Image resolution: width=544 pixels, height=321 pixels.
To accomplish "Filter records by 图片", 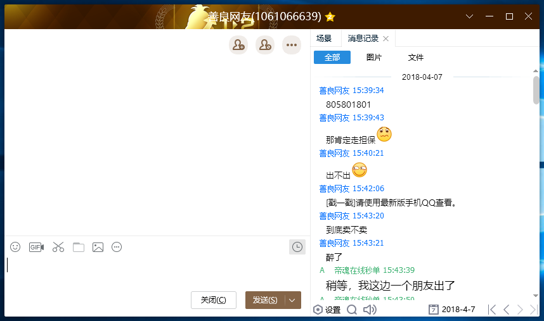I will (x=374, y=58).
